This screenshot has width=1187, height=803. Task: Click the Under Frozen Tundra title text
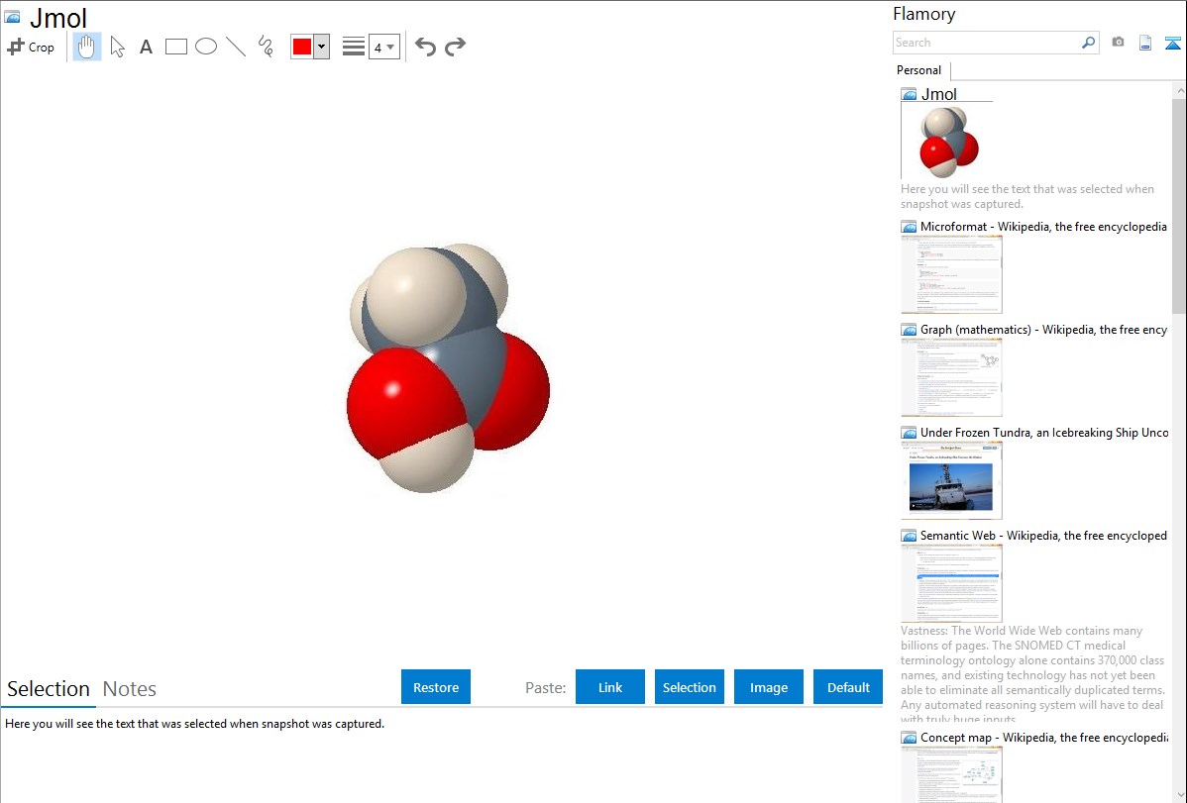(x=1044, y=432)
